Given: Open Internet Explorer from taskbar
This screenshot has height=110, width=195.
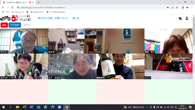Looking at the screenshot, I should click(x=45, y=107).
